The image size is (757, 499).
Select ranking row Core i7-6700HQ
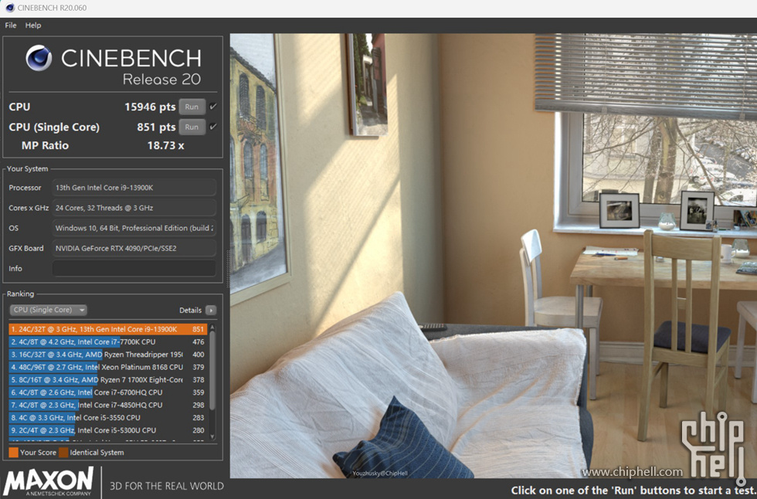coord(107,392)
